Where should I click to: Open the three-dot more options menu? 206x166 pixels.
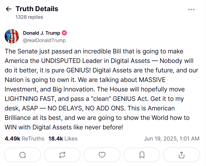pyautogui.click(x=191, y=9)
